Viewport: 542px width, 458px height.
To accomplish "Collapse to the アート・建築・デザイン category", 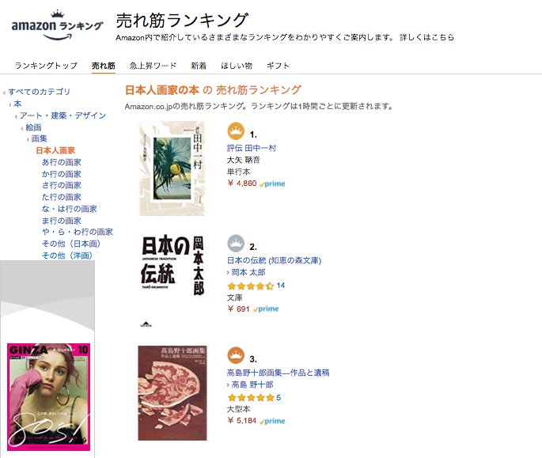I will tap(63, 115).
